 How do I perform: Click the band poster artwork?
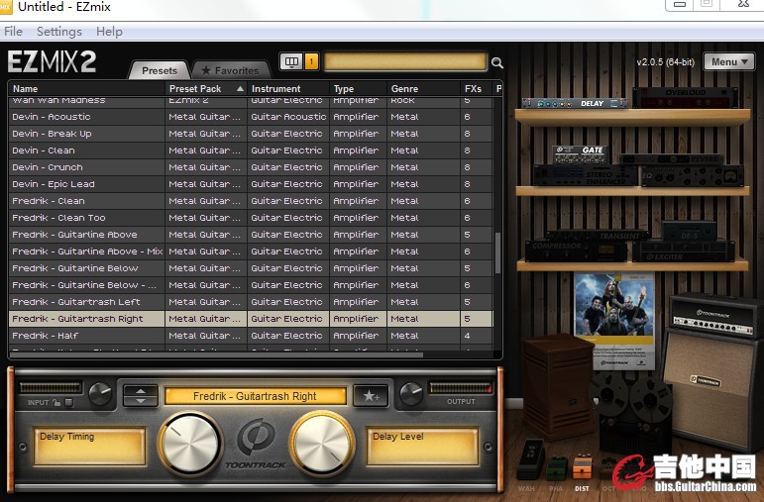tap(614, 322)
